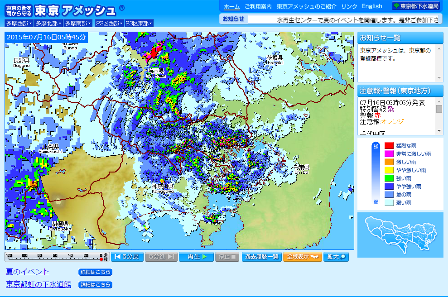This screenshot has width=448, height=297.
Task: Click the 注意報・警報(東京地方) panel header
Action: pyautogui.click(x=400, y=91)
